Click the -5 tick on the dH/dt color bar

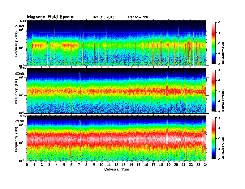tap(219, 23)
